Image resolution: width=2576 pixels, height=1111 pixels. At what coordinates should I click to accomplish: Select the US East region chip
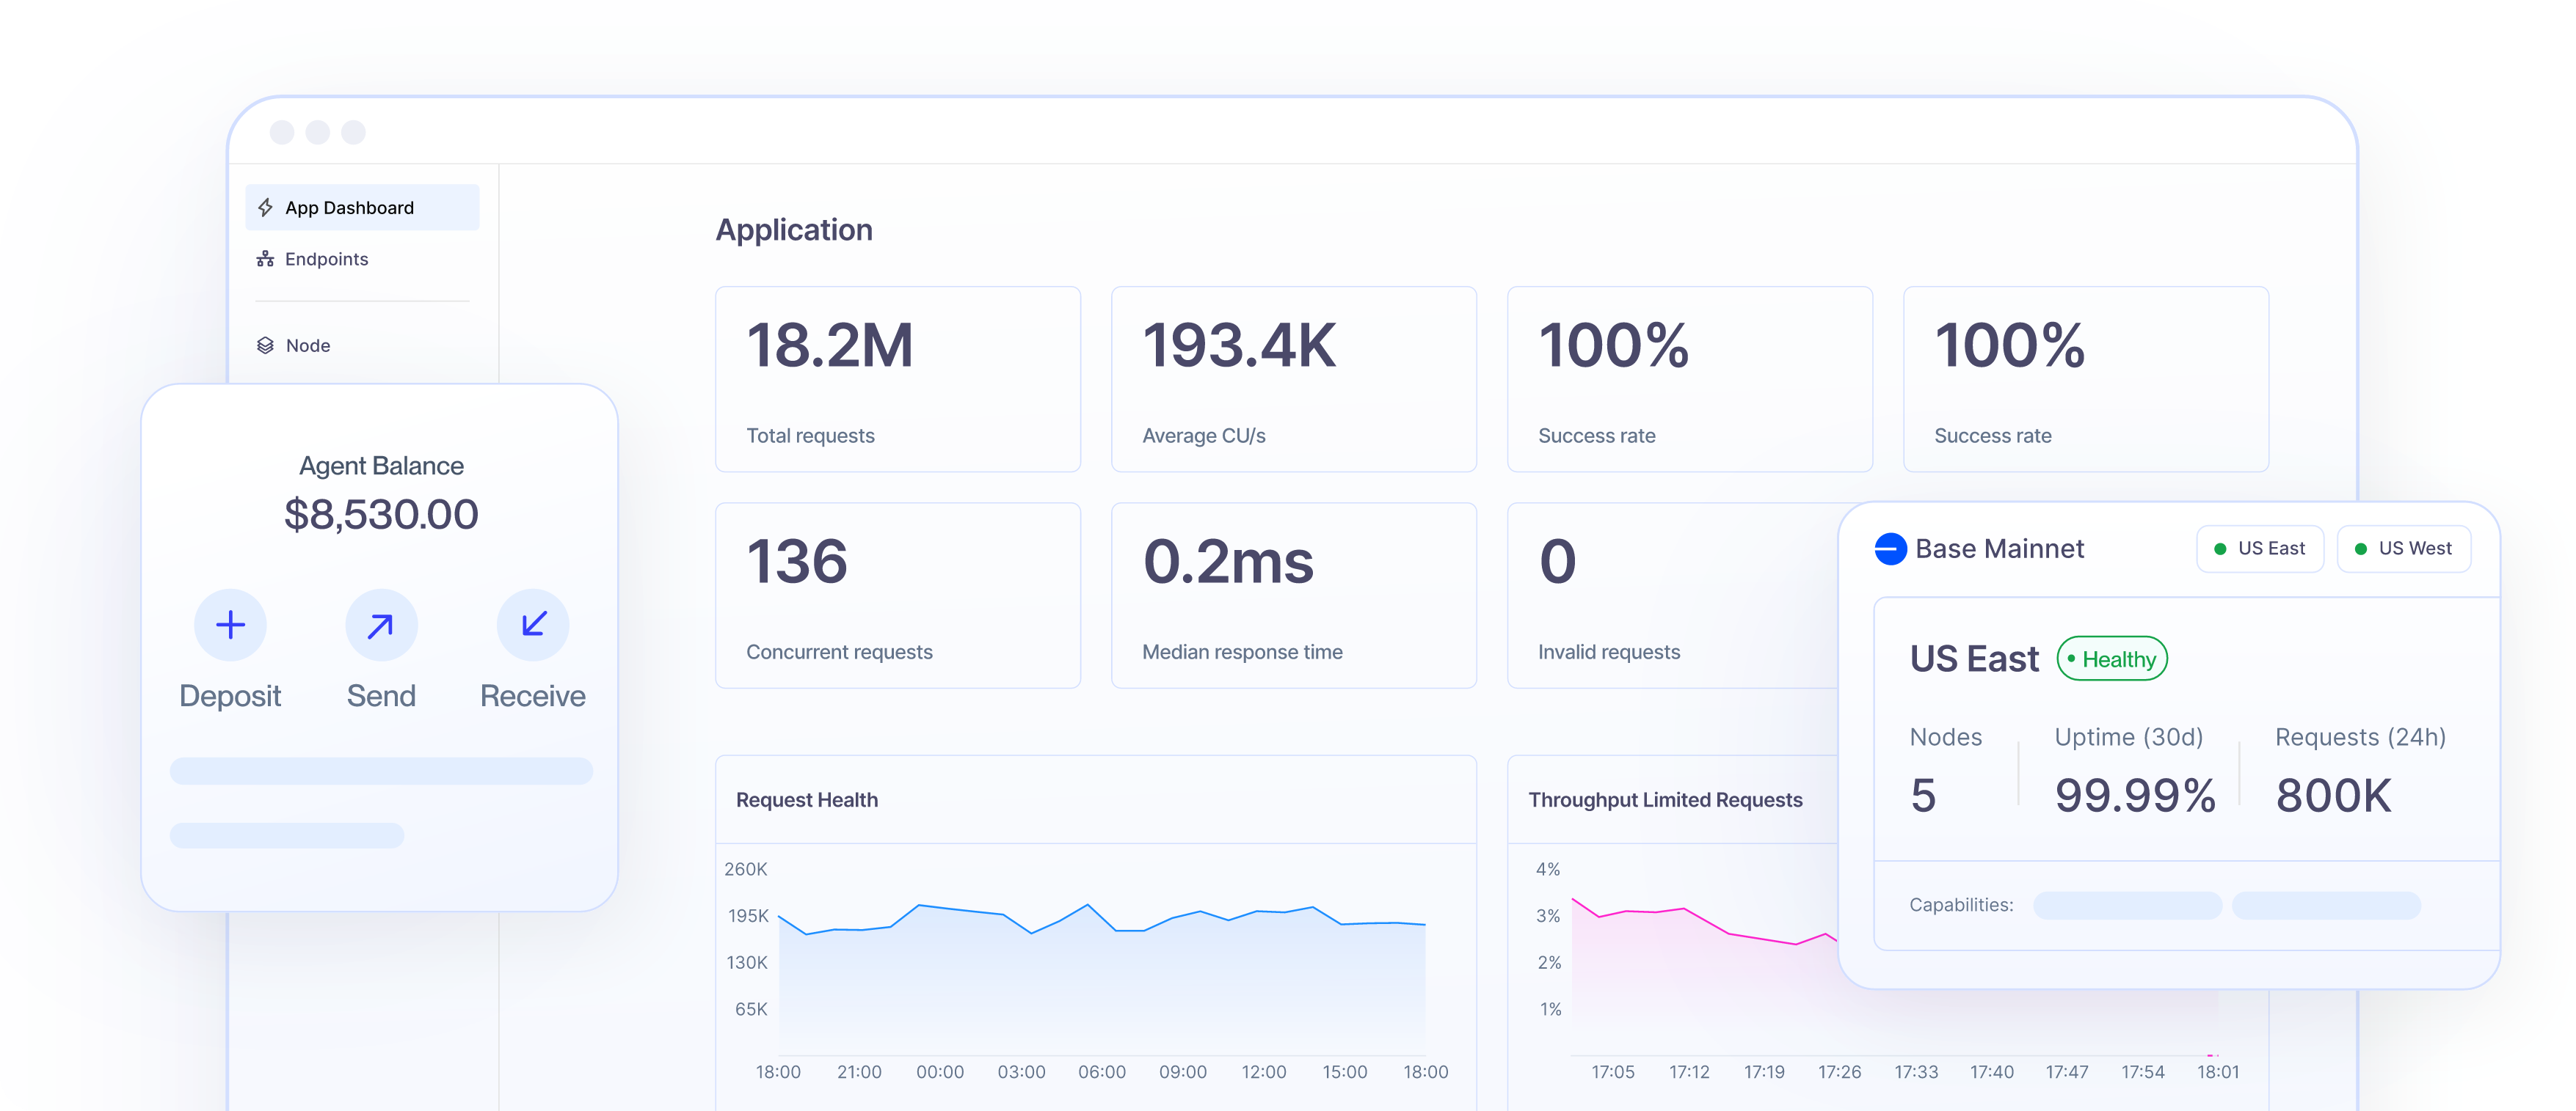click(2260, 549)
